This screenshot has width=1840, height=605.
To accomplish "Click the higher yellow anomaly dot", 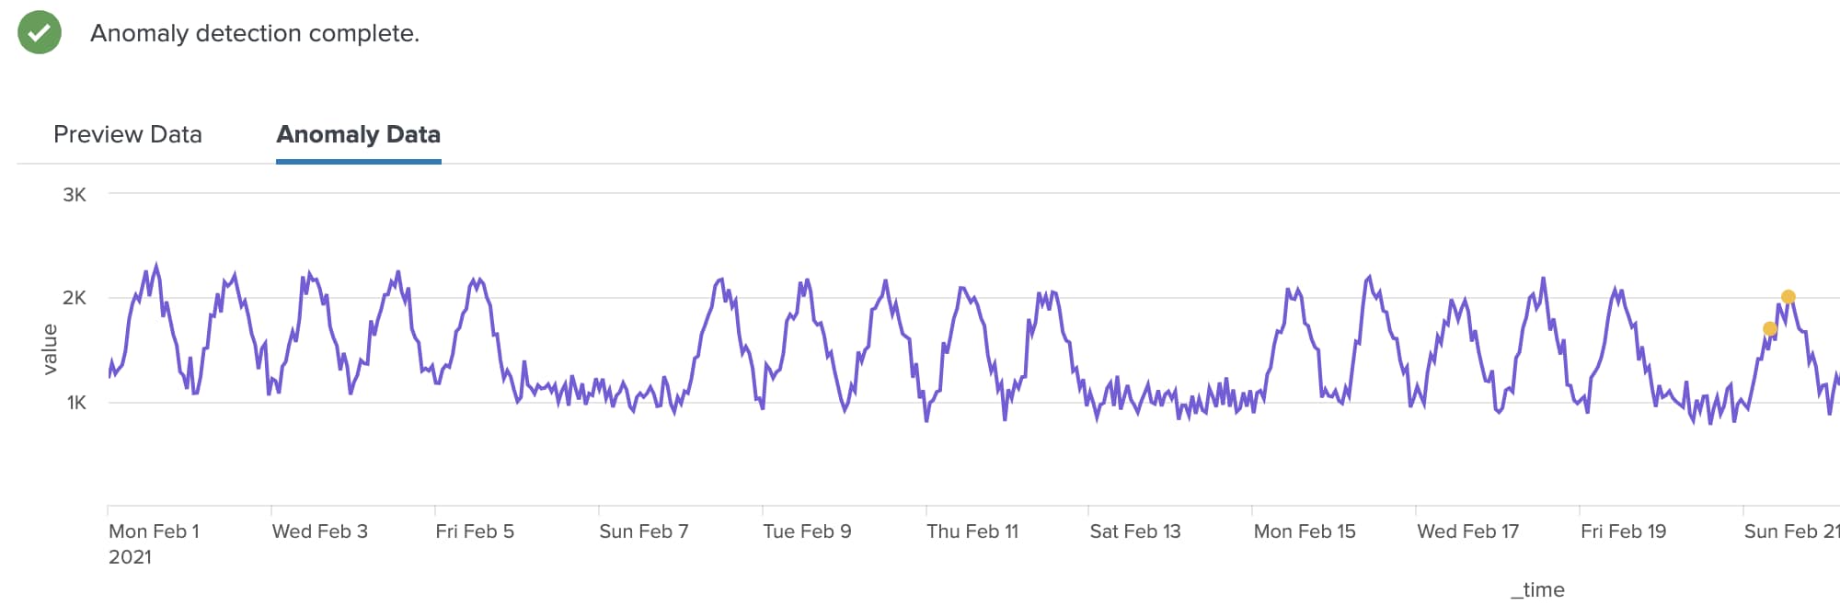I will coord(1788,297).
